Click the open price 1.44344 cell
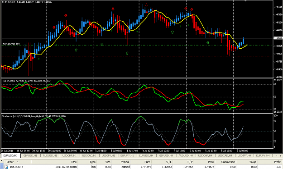The height and width of the screenshot is (169, 283). coord(146,167)
